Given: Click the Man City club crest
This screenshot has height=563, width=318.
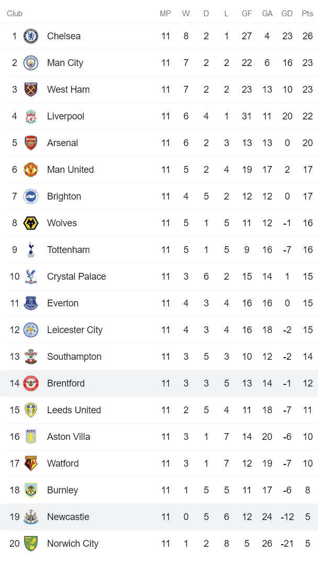Looking at the screenshot, I should 31,63.
